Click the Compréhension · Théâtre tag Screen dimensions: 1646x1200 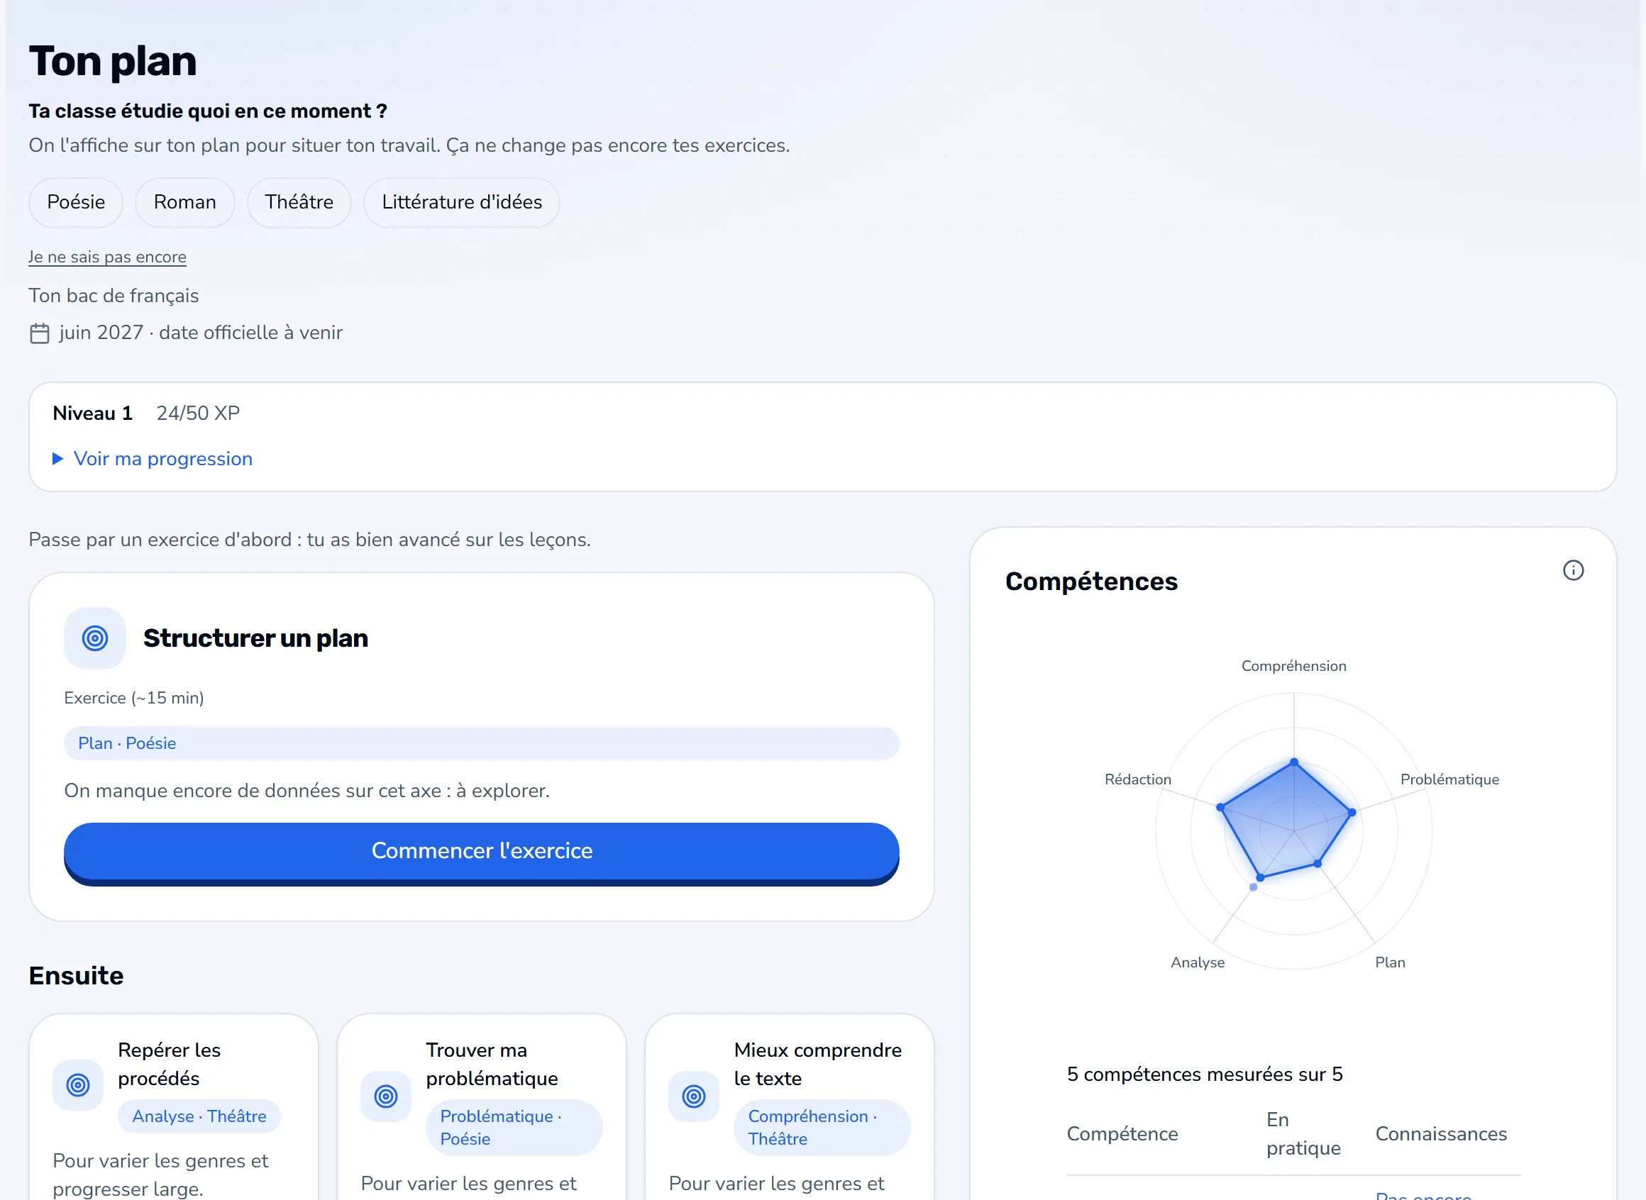tap(821, 1128)
